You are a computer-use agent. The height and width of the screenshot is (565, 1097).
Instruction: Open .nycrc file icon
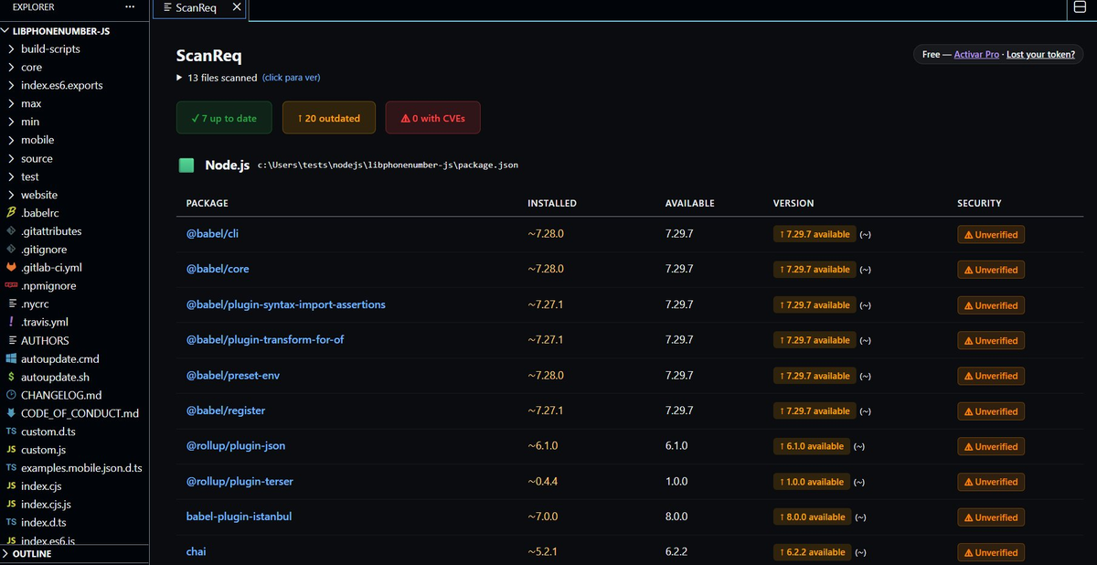(x=12, y=304)
